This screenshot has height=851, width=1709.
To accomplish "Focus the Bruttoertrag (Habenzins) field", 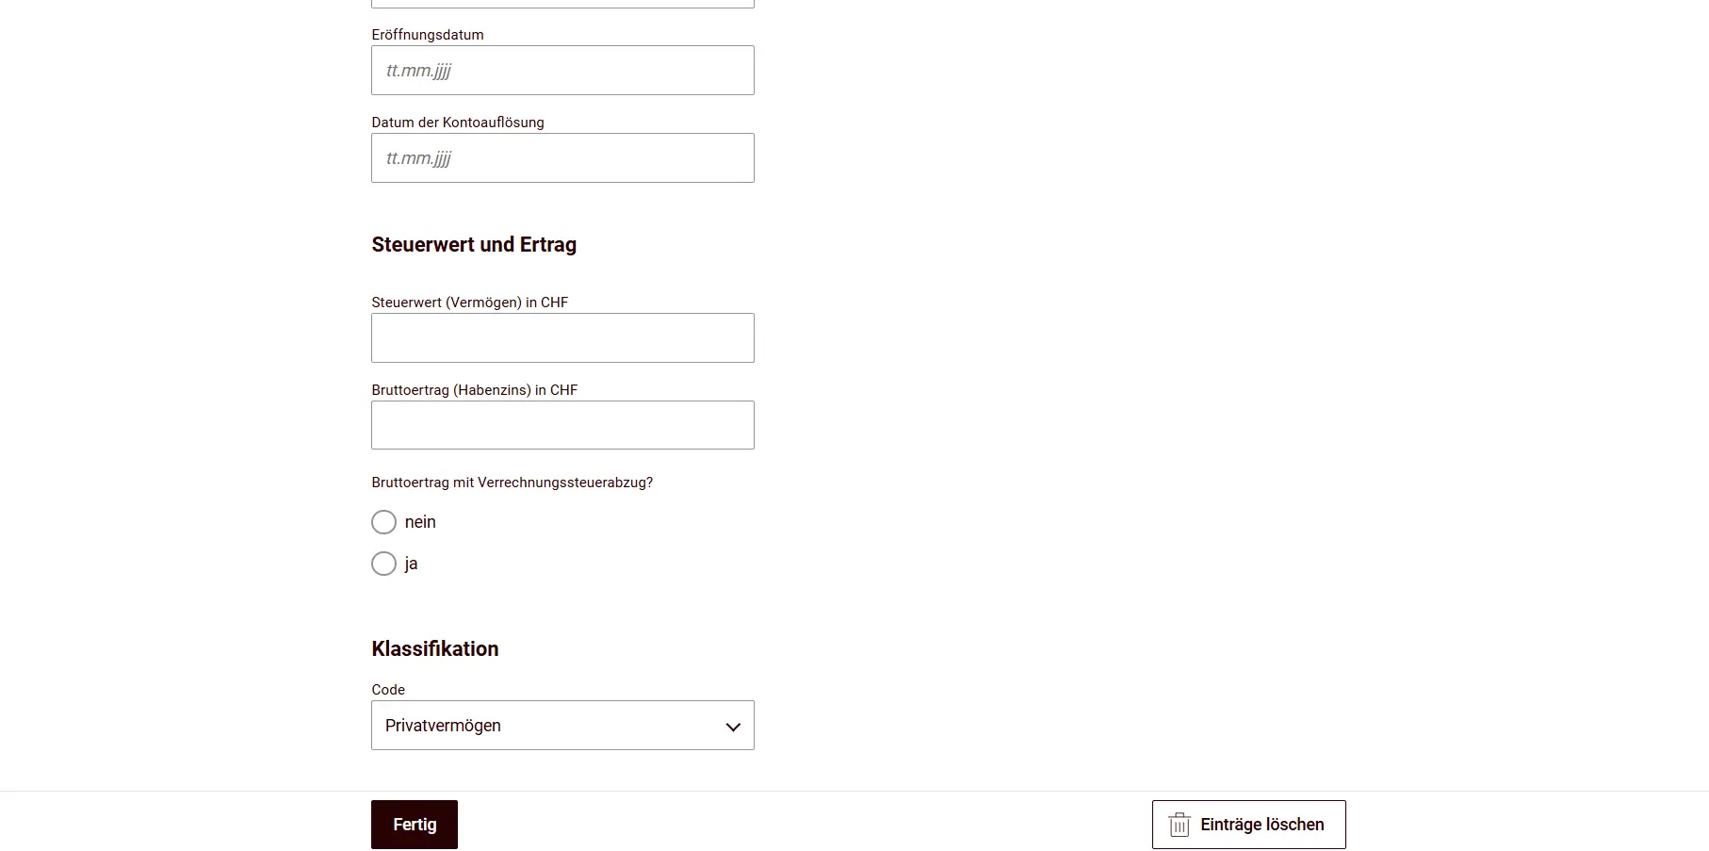I will click(x=562, y=425).
